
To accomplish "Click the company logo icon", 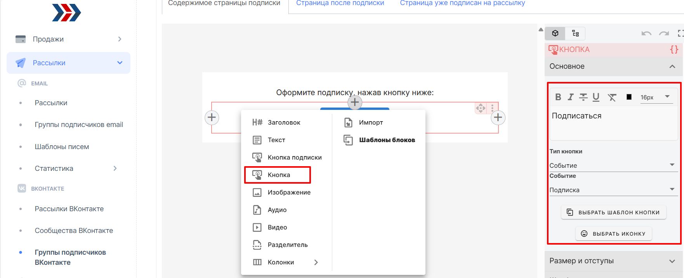I will click(66, 12).
